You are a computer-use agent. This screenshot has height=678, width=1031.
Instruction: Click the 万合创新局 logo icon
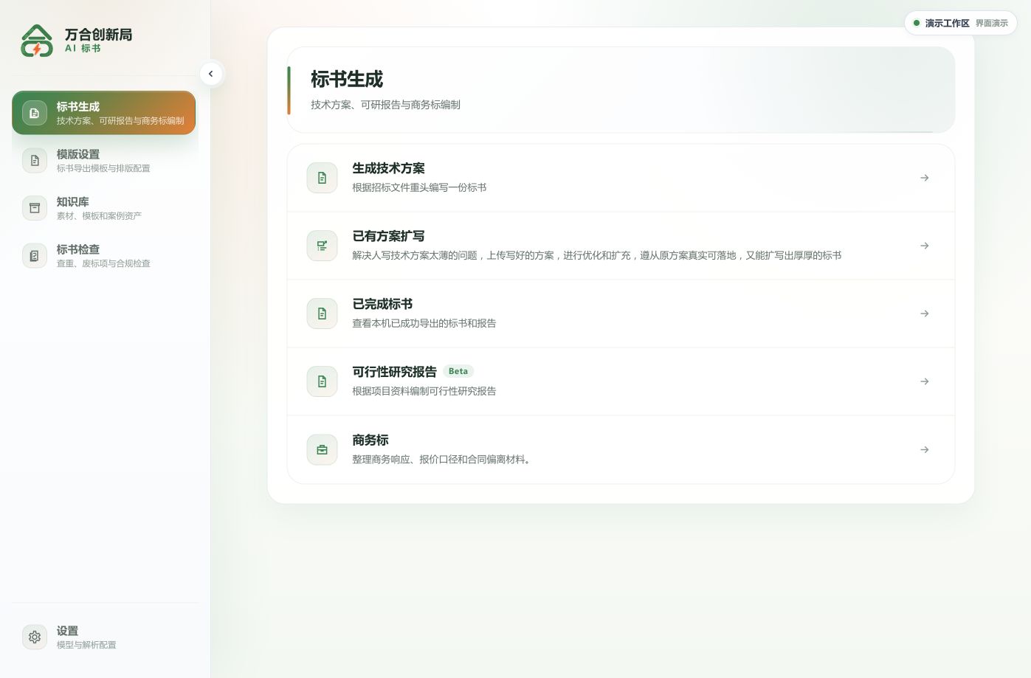37,41
